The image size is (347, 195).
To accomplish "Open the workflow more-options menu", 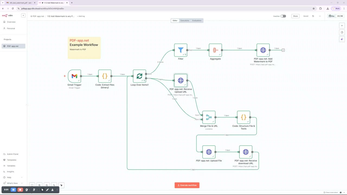I will (x=320, y=16).
